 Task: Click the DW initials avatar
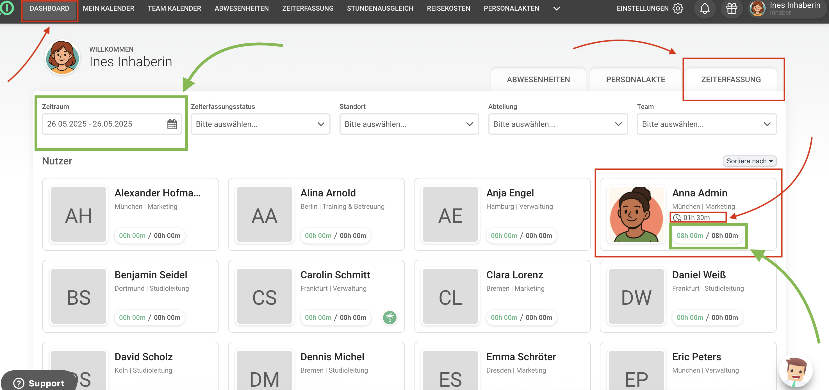point(636,296)
